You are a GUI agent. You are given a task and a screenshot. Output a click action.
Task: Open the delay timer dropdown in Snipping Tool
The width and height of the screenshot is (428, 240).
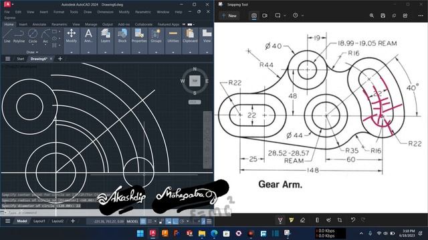click(x=302, y=15)
